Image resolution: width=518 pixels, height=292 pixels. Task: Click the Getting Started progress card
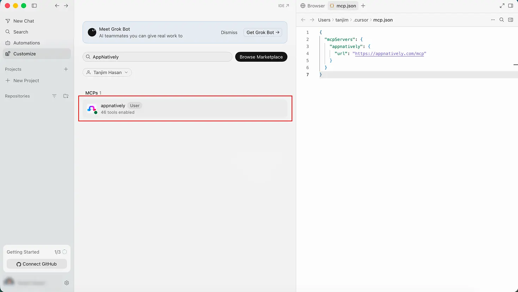(x=37, y=258)
